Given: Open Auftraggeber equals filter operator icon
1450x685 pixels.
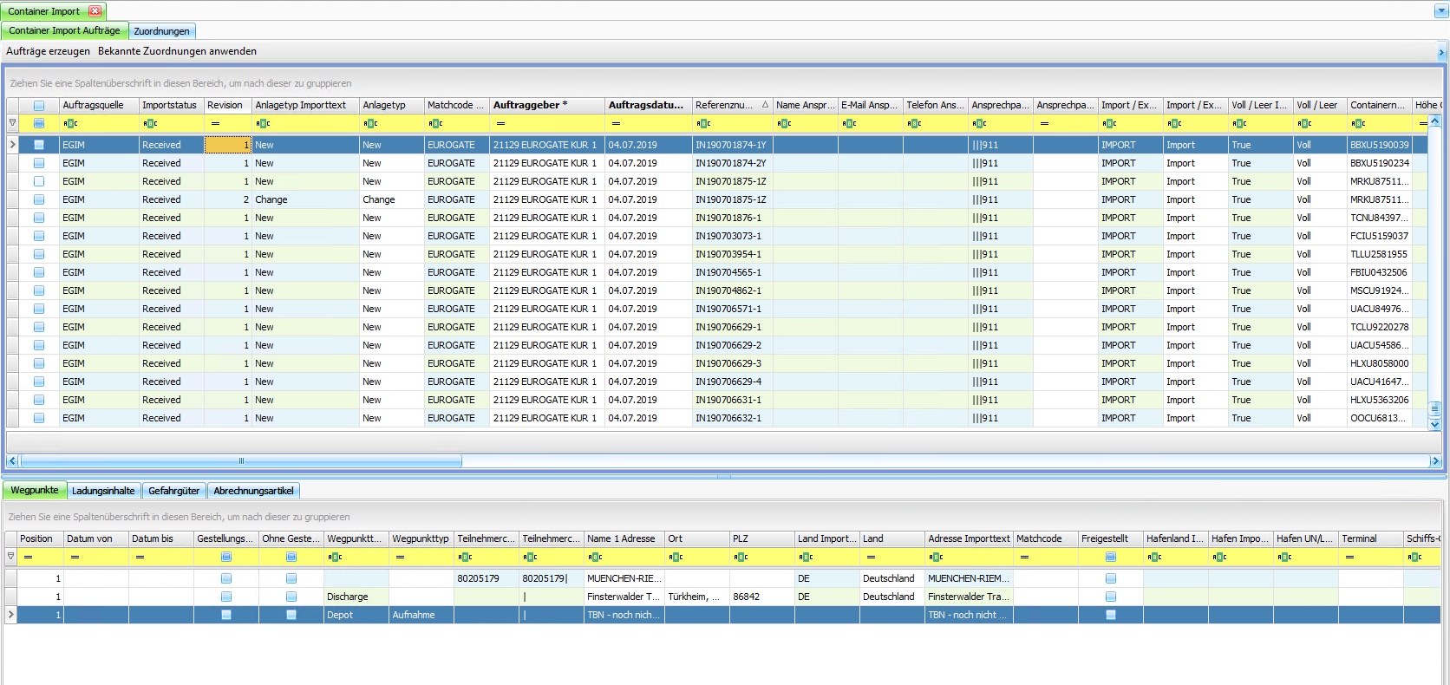Looking at the screenshot, I should tap(500, 123).
